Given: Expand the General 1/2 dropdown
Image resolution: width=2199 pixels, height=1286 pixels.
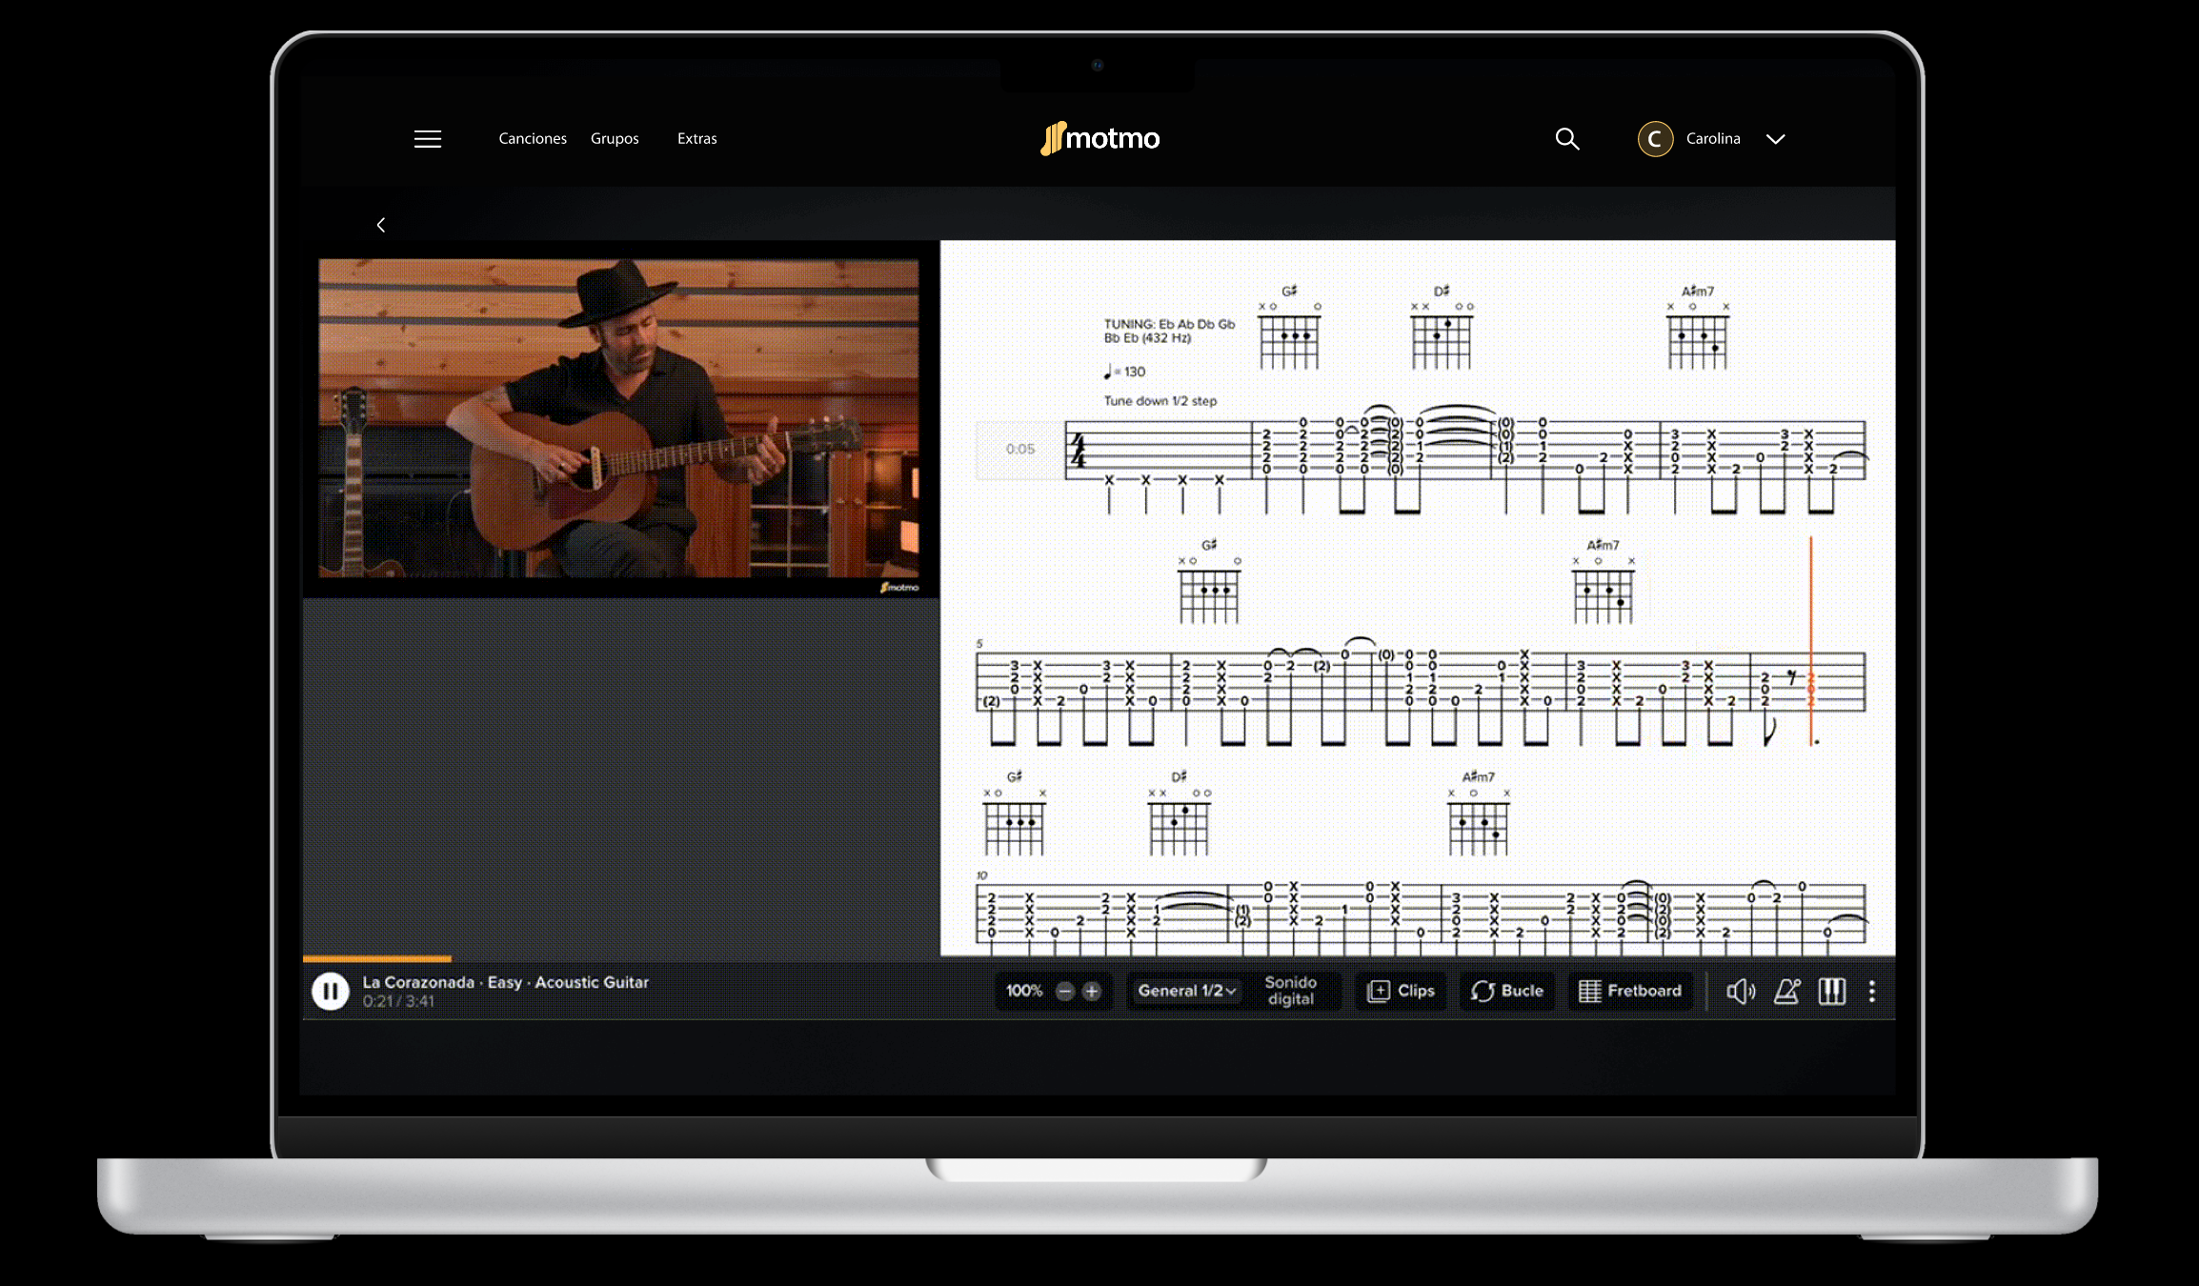Looking at the screenshot, I should coord(1186,991).
